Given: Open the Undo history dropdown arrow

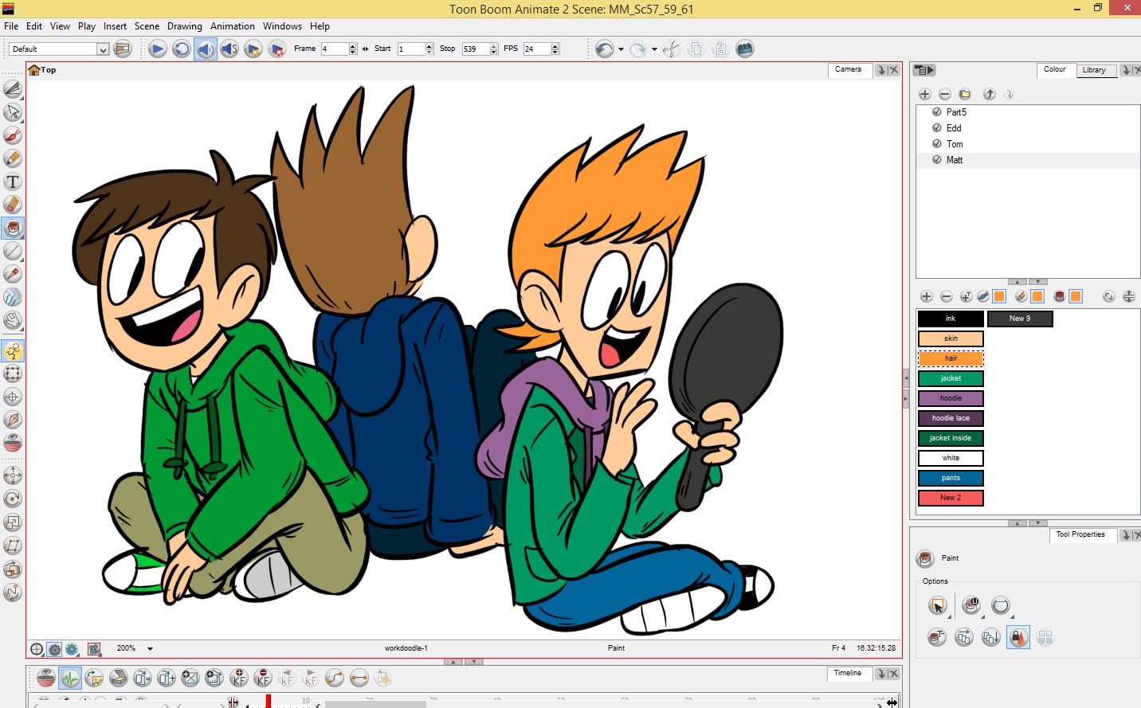Looking at the screenshot, I should click(x=621, y=49).
